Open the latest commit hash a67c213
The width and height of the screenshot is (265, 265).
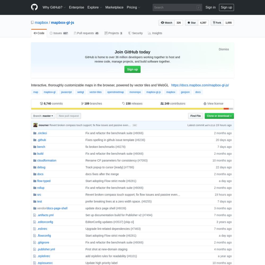pyautogui.click(x=210, y=125)
